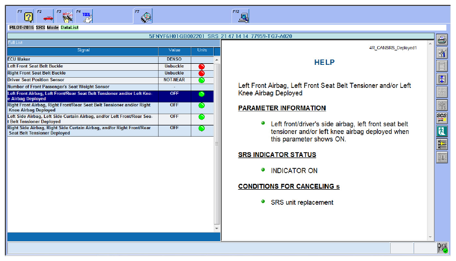
Task: Click the DENSO value cell
Action: click(175, 59)
